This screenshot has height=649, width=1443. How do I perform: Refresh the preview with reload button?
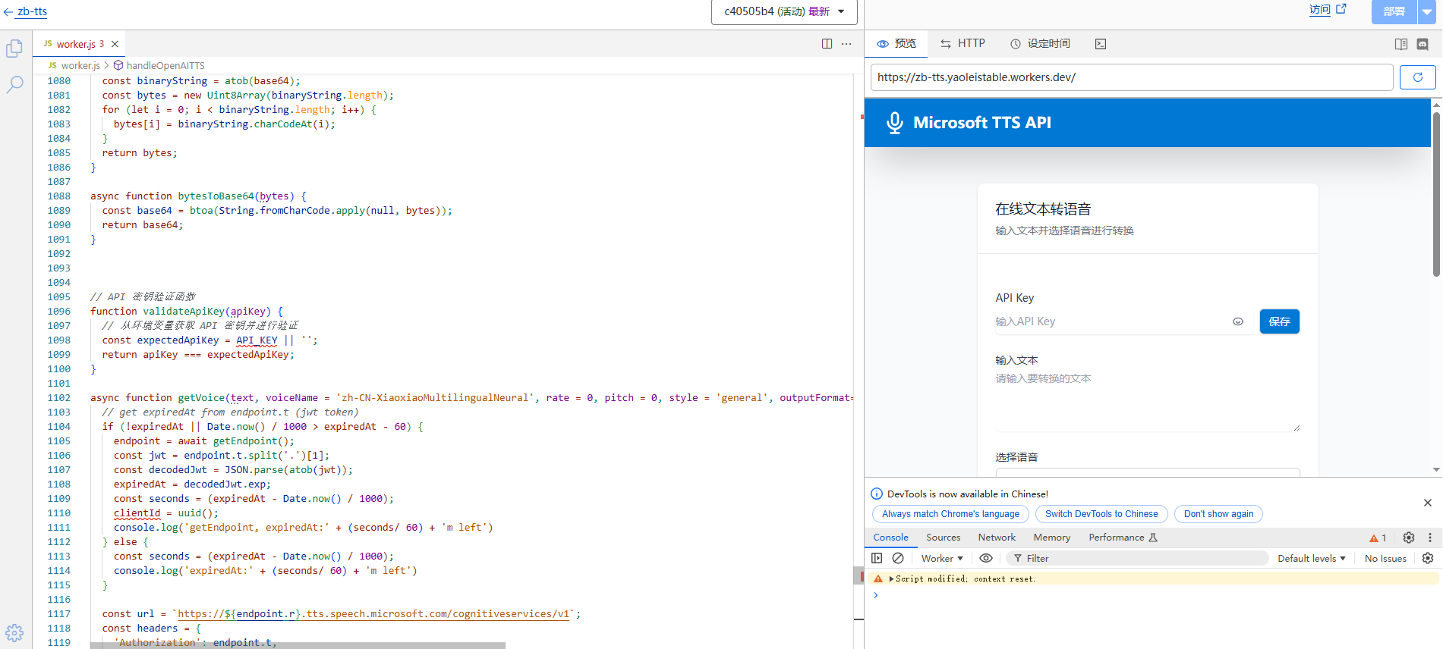[1417, 77]
